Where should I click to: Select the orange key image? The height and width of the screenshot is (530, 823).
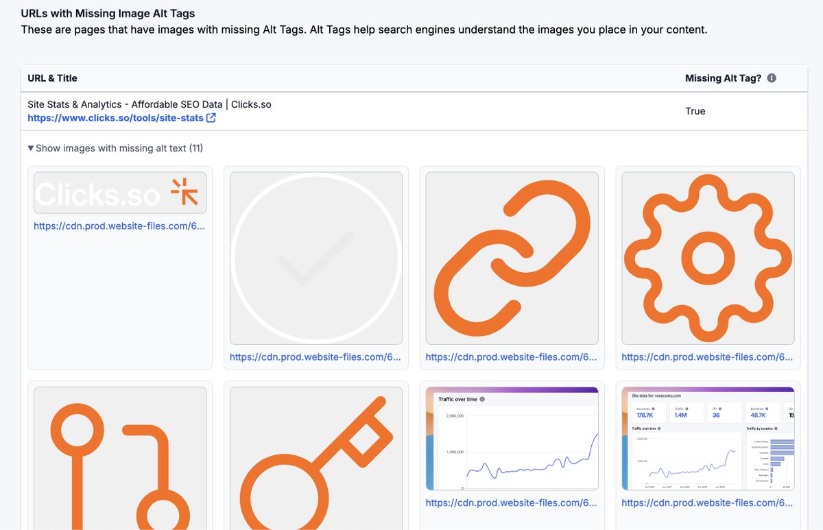(x=316, y=458)
